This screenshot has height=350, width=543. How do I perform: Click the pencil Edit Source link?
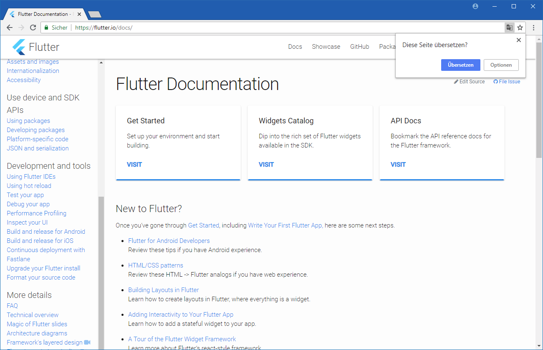click(x=470, y=82)
